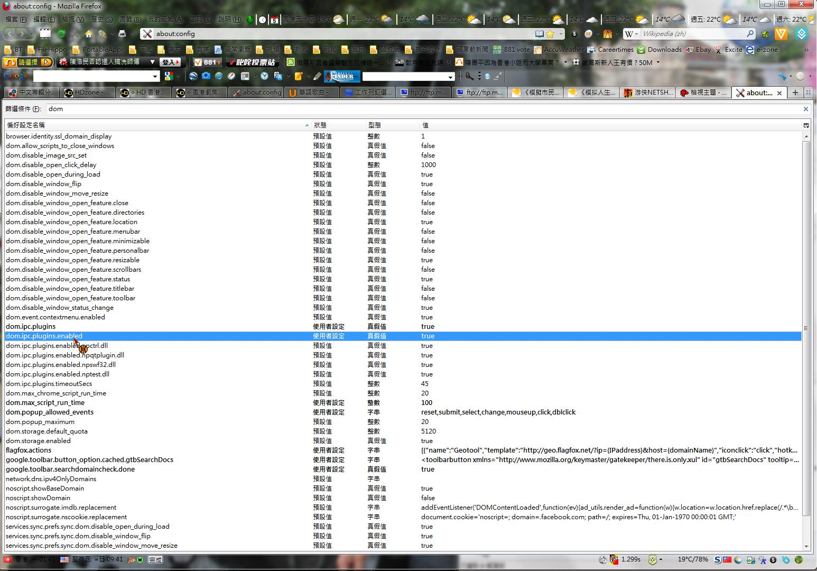Go to the Home page icon
The height and width of the screenshot is (571, 817).
click(88, 34)
